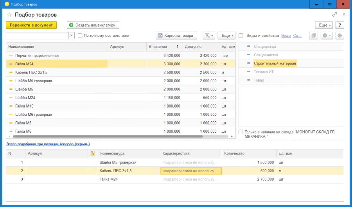
Task: Click the barcode icon column header
Action: coord(92,153)
